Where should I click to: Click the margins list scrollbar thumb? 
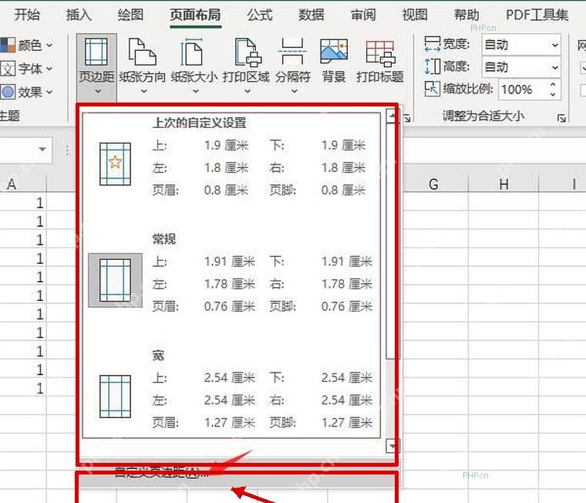(x=391, y=241)
